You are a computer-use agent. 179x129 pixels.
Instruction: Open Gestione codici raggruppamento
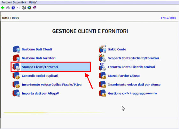[x=132, y=94]
